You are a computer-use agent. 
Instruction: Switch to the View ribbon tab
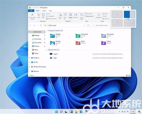pyautogui.click(x=50, y=11)
